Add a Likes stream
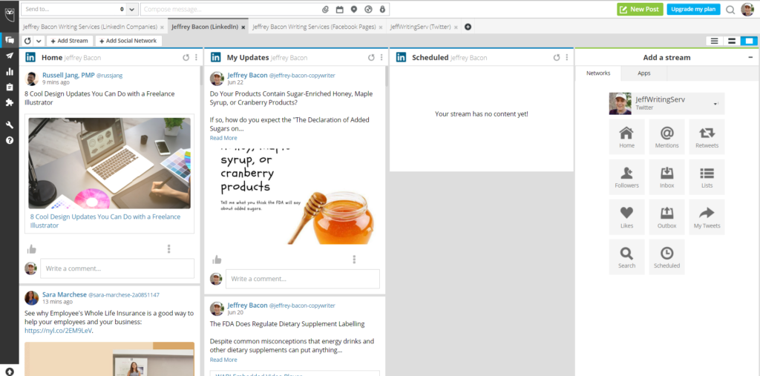760x376 pixels. (626, 217)
